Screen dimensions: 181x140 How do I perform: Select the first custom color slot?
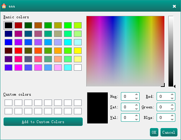coord(8,103)
